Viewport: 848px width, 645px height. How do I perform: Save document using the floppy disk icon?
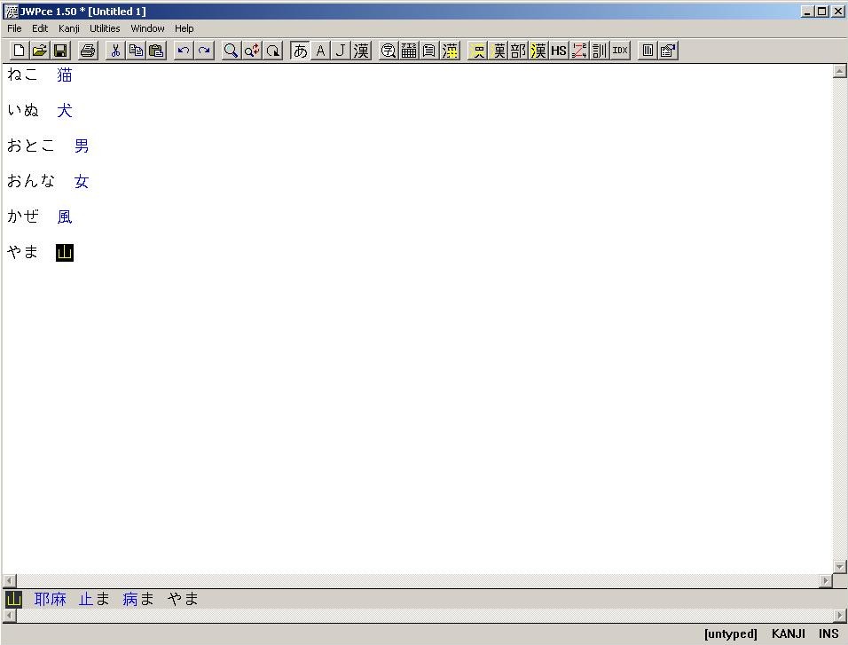(60, 51)
